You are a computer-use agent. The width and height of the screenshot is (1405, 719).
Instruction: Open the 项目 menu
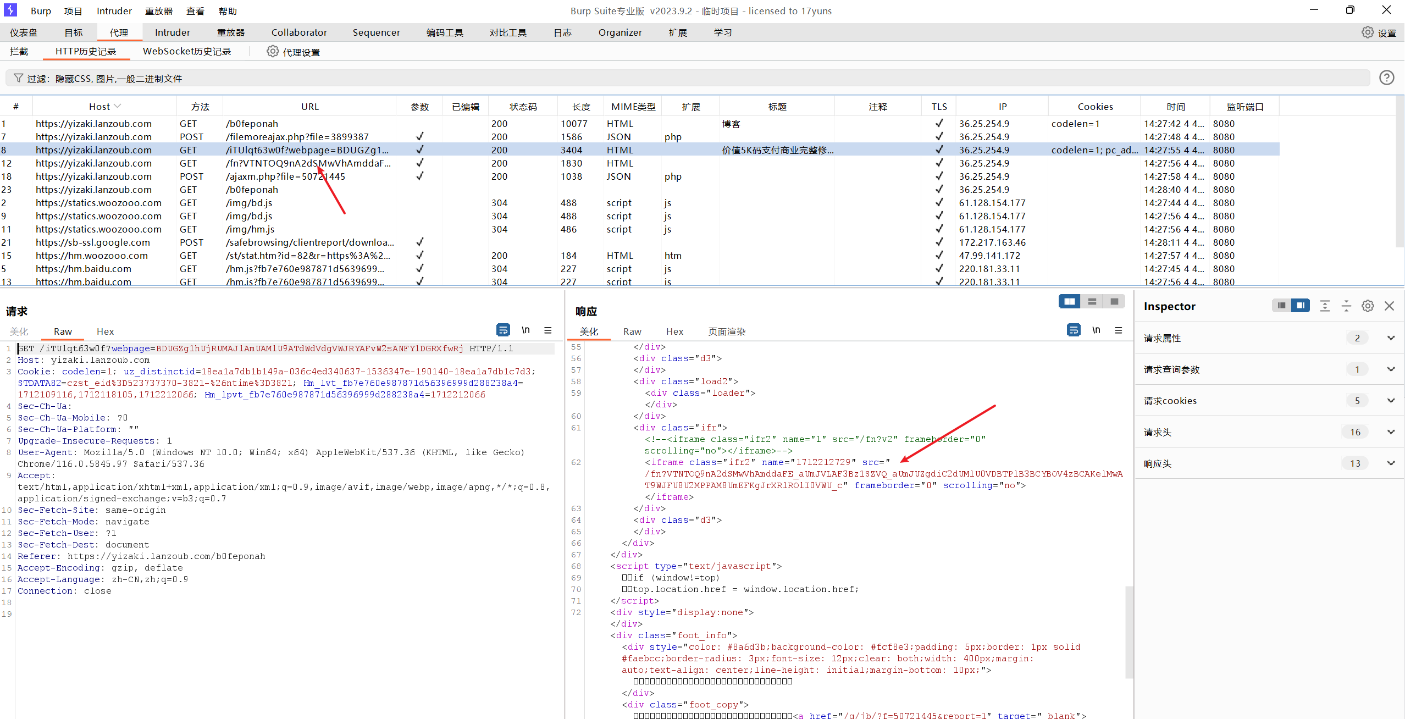click(x=73, y=11)
